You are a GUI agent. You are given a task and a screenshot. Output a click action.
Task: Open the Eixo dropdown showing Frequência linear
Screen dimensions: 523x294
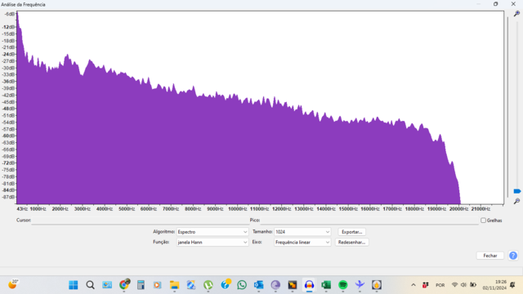coord(302,243)
